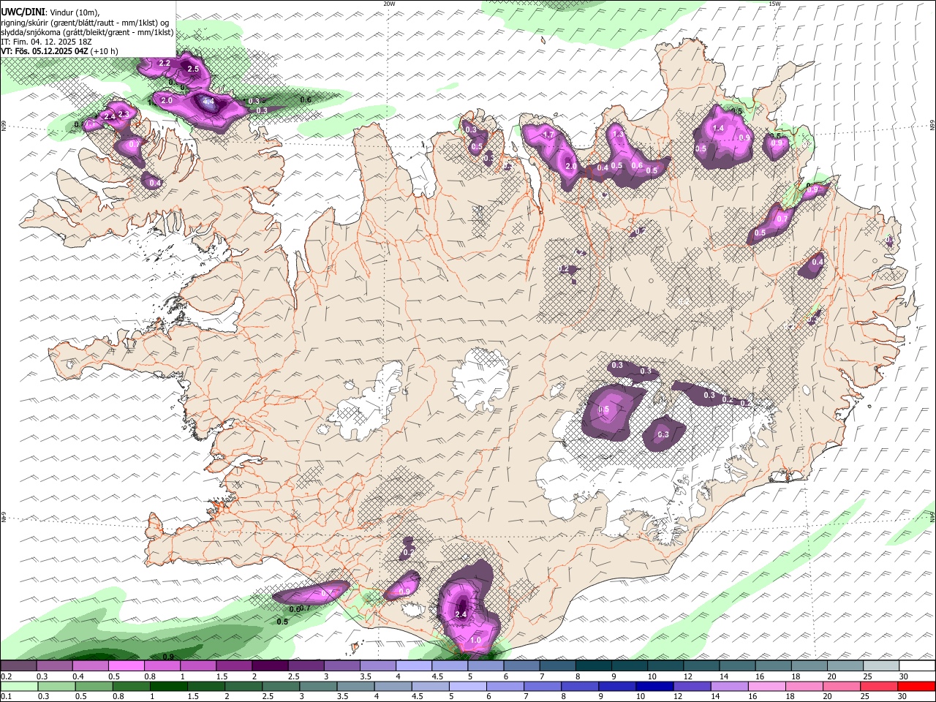Click the bright pink 0.5 snow legend swatch
Image resolution: width=936 pixels, height=702 pixels.
(x=126, y=665)
